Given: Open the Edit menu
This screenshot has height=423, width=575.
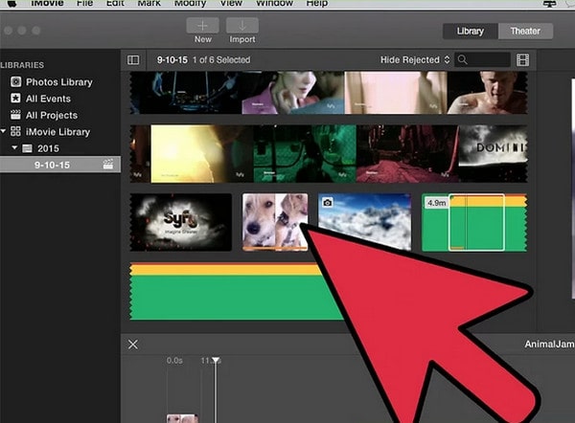Looking at the screenshot, I should (x=115, y=3).
